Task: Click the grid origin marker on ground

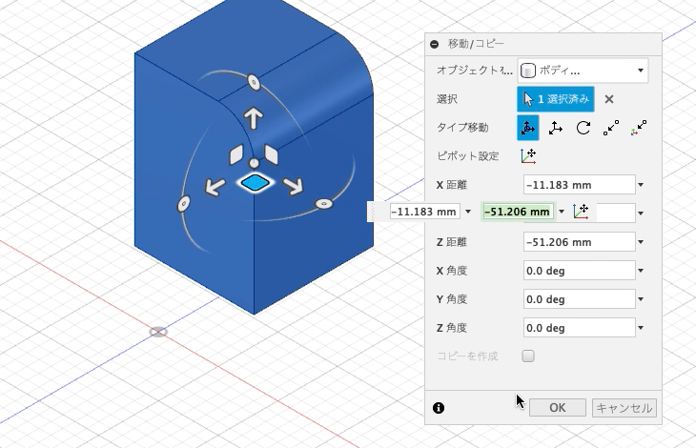Action: click(158, 332)
